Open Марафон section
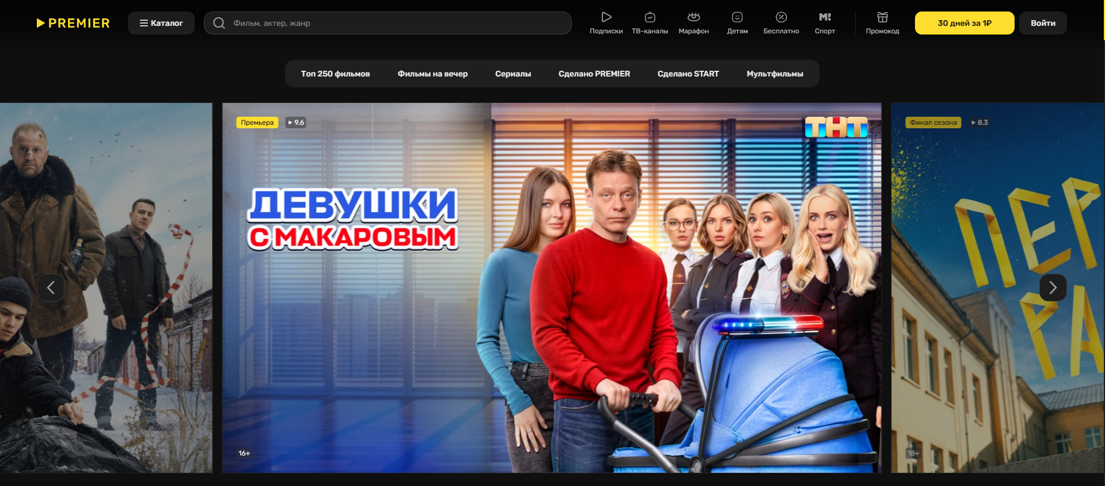Viewport: 1105px width, 486px height. [694, 23]
